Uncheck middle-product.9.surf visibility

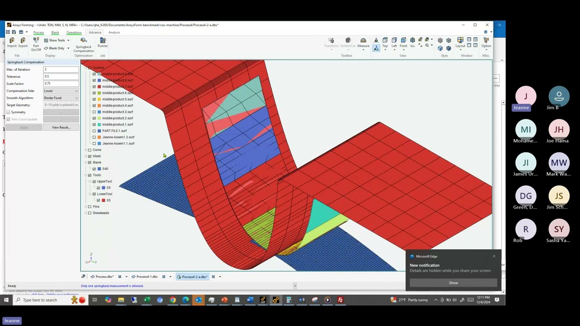click(x=94, y=74)
